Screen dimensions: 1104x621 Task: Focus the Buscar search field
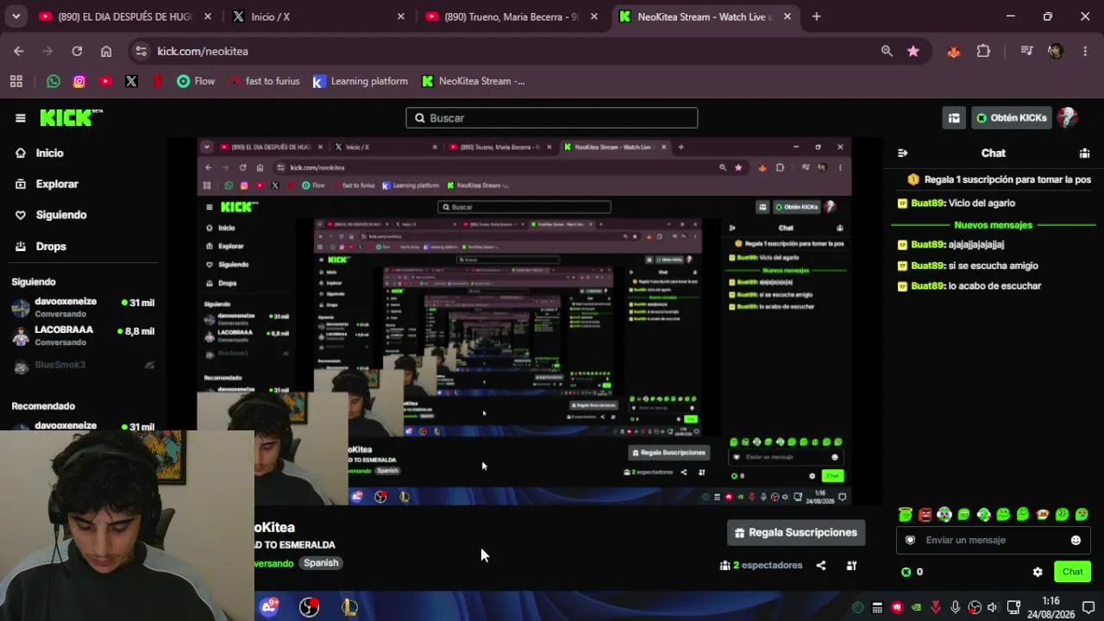click(x=552, y=118)
